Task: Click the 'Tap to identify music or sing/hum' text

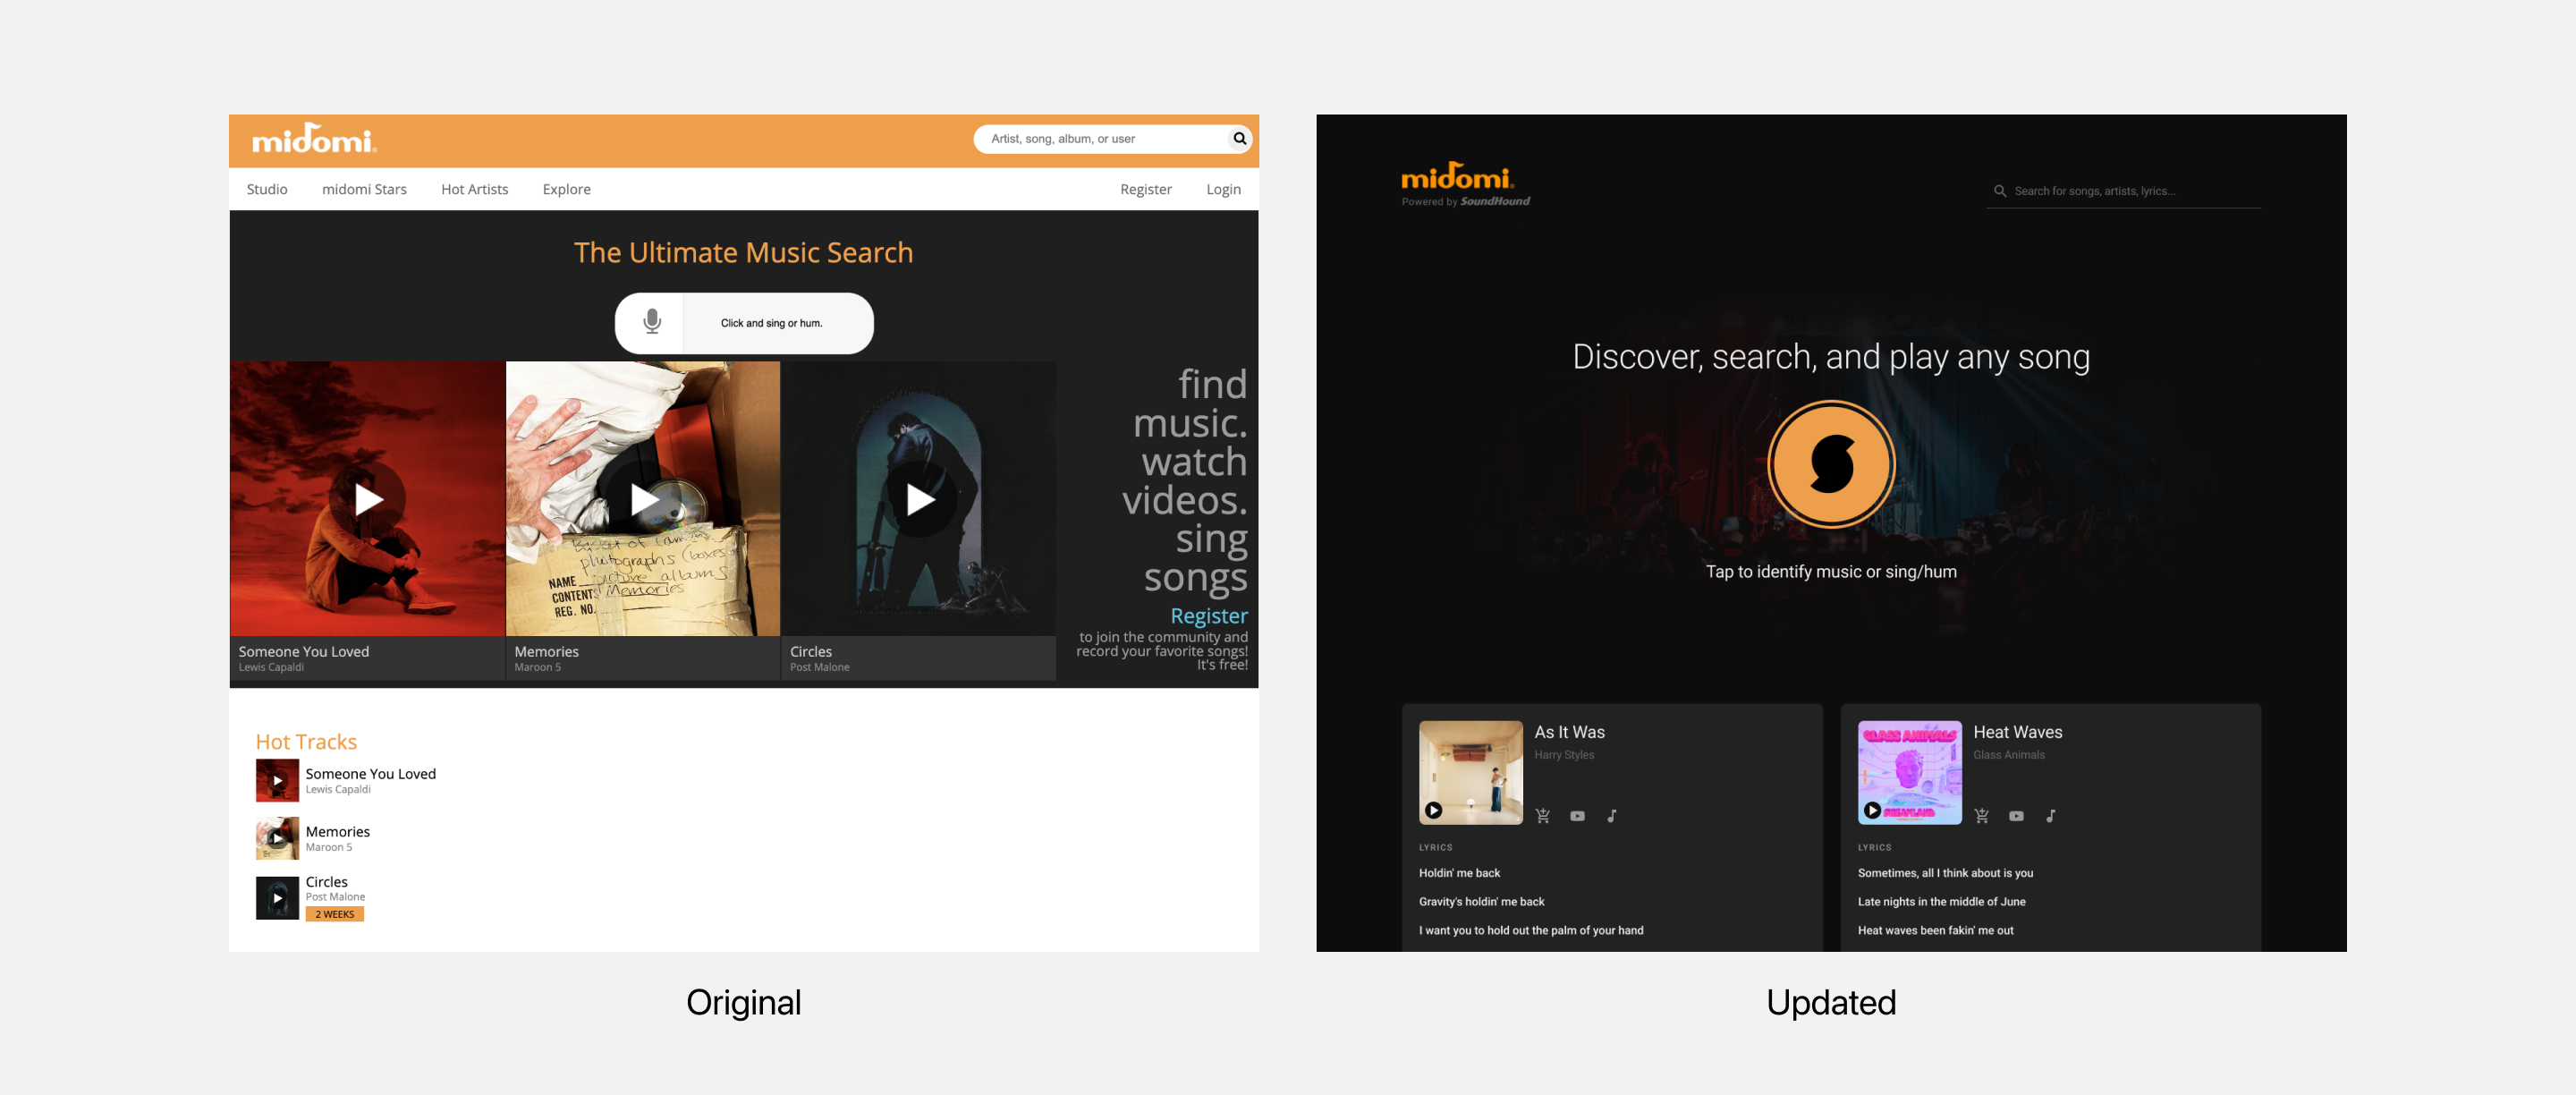Action: coord(1831,571)
